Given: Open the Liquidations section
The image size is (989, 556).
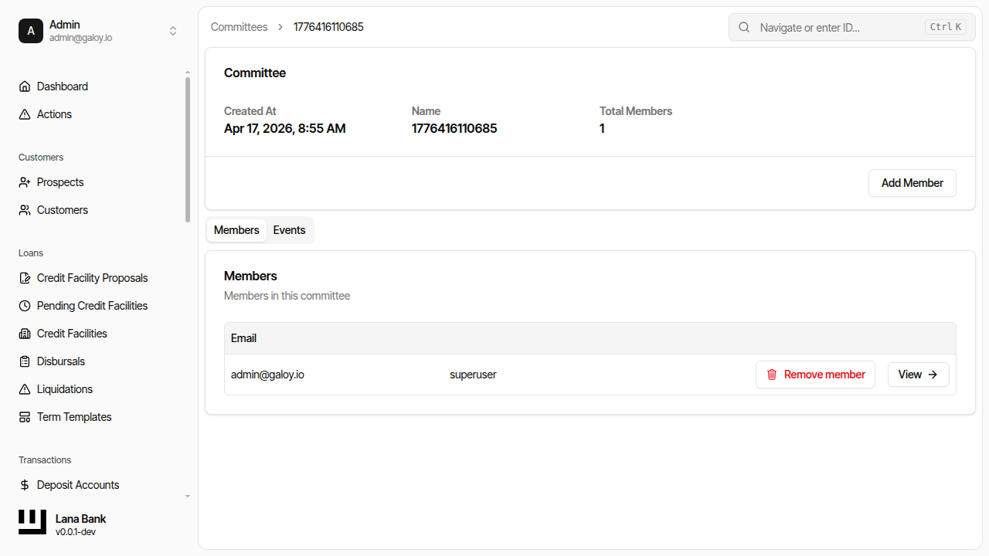Looking at the screenshot, I should click(65, 388).
